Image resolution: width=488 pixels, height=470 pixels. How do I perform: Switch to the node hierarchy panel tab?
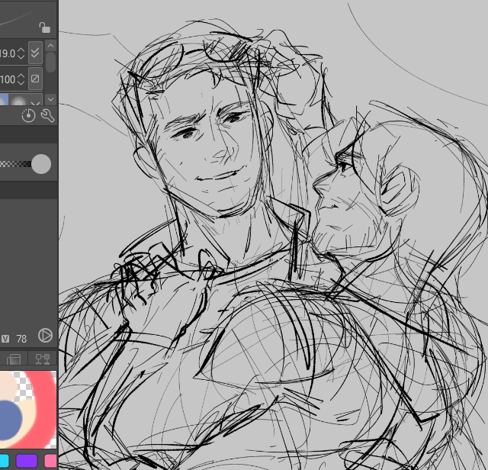pyautogui.click(x=43, y=359)
